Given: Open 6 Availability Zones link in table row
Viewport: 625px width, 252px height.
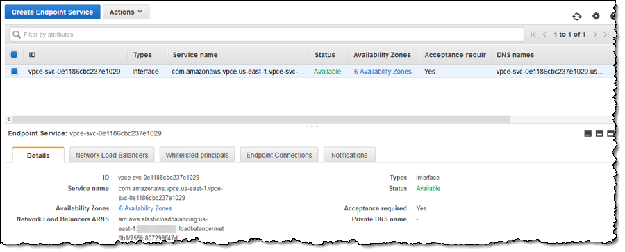Looking at the screenshot, I should pyautogui.click(x=383, y=72).
